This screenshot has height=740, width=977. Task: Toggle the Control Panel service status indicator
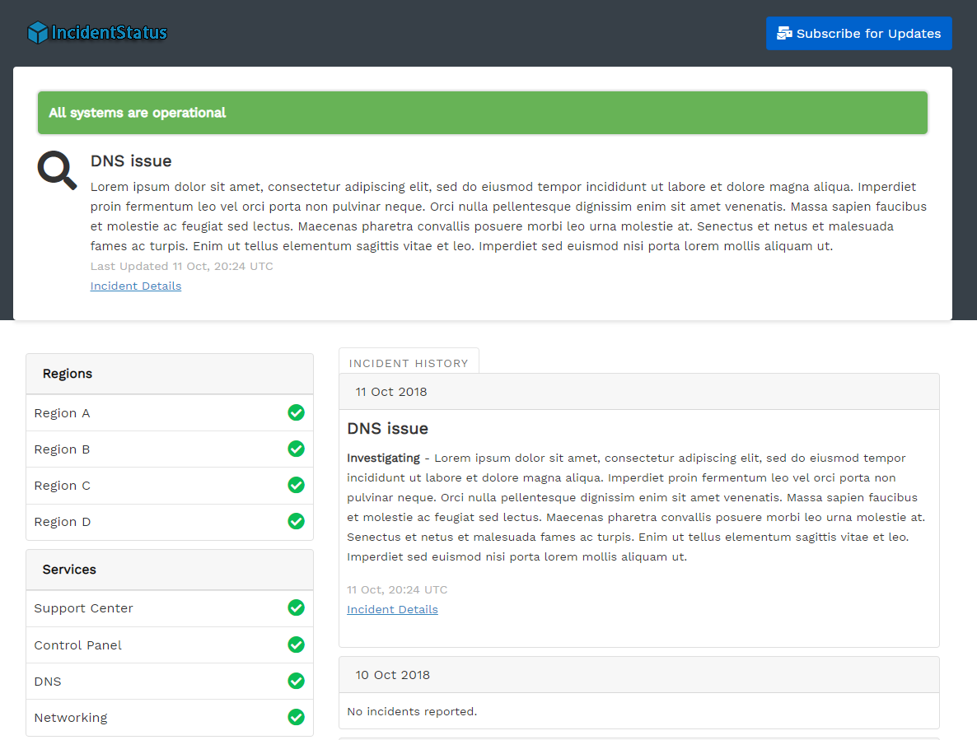[x=296, y=645]
